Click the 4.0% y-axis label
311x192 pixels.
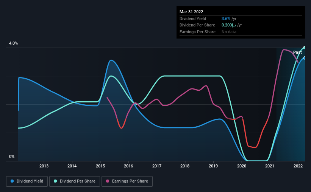(x=13, y=43)
